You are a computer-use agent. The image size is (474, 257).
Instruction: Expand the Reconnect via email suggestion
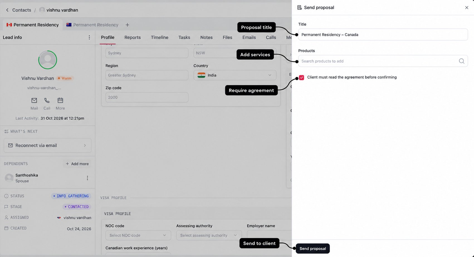48,145
